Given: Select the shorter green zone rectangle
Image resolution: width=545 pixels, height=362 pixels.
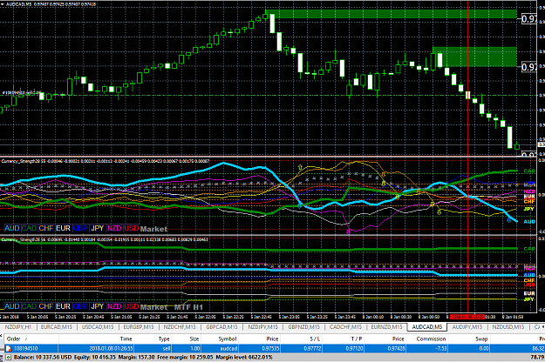Looking at the screenshot, I should tap(474, 57).
